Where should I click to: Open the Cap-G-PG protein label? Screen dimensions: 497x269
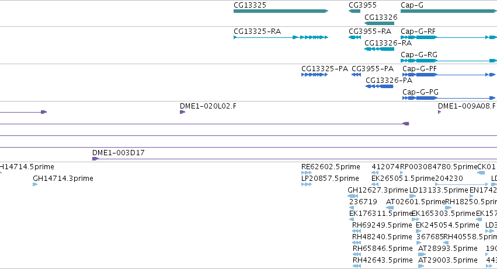click(x=420, y=92)
